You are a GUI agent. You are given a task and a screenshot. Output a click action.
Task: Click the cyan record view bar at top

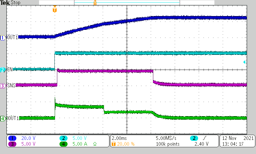click(x=127, y=3)
